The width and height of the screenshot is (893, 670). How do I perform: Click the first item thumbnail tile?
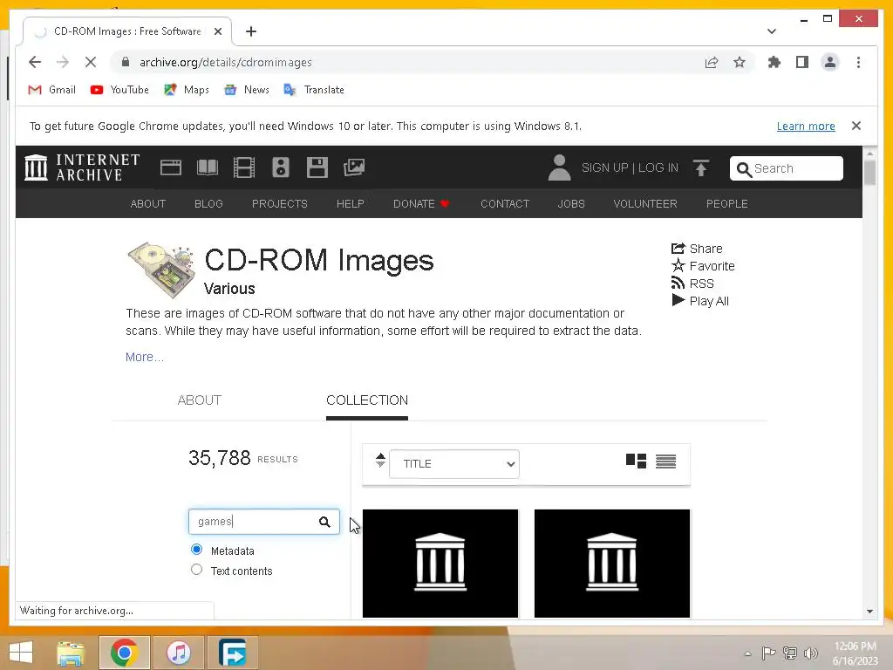click(x=440, y=563)
